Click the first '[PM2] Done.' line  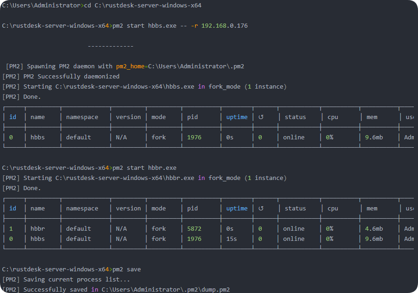pos(22,97)
